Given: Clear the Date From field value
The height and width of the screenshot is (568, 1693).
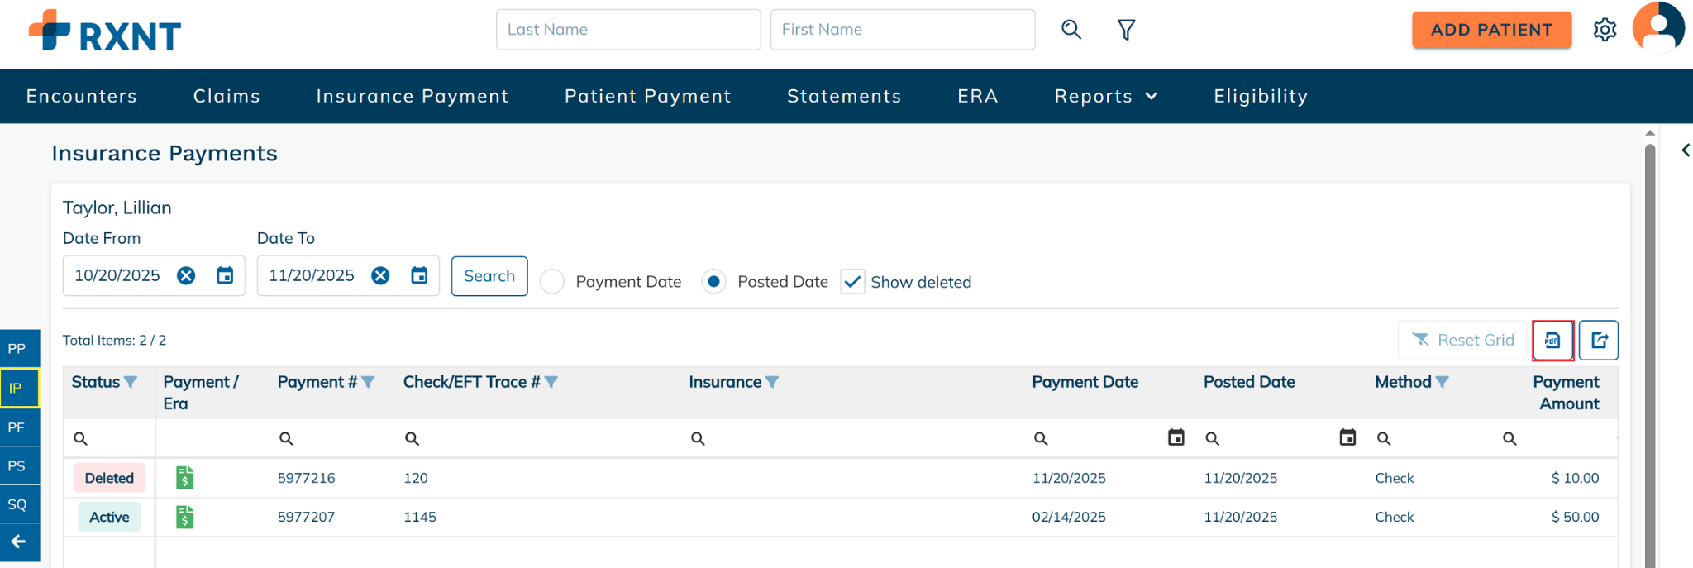Looking at the screenshot, I should pos(186,276).
